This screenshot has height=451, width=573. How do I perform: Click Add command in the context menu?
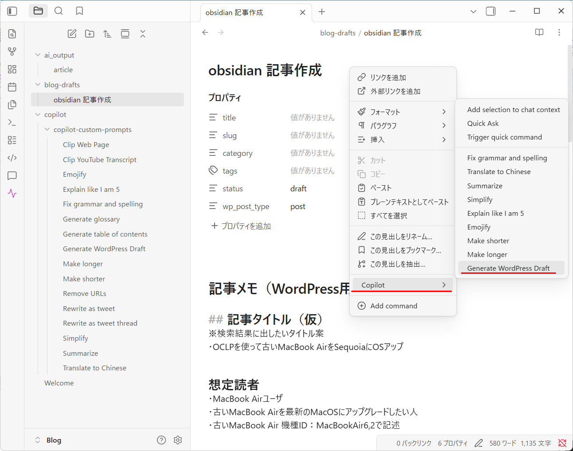click(394, 306)
